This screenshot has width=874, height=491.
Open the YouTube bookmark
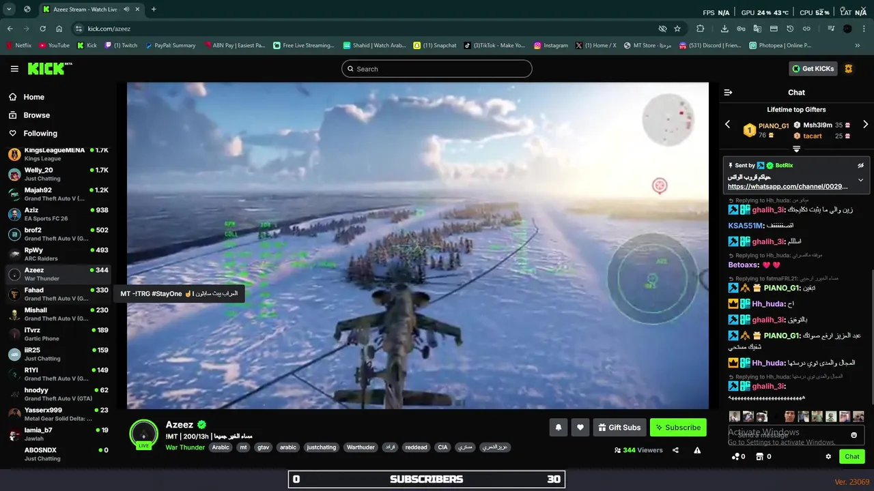(x=54, y=46)
